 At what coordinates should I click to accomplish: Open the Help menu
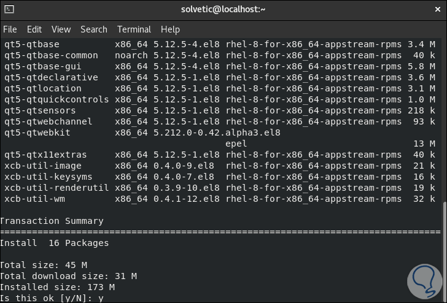tap(170, 29)
